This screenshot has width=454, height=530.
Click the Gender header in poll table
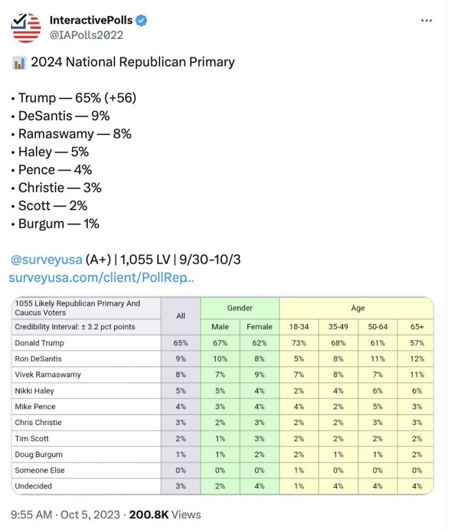click(240, 308)
